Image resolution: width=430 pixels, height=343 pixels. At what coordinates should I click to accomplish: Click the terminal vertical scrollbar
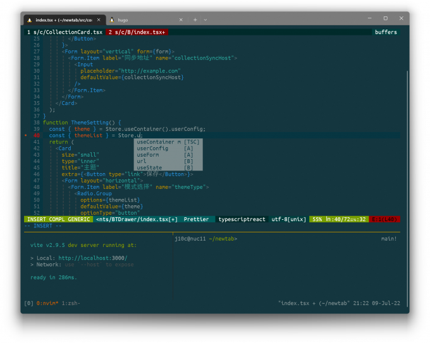pos(407,189)
